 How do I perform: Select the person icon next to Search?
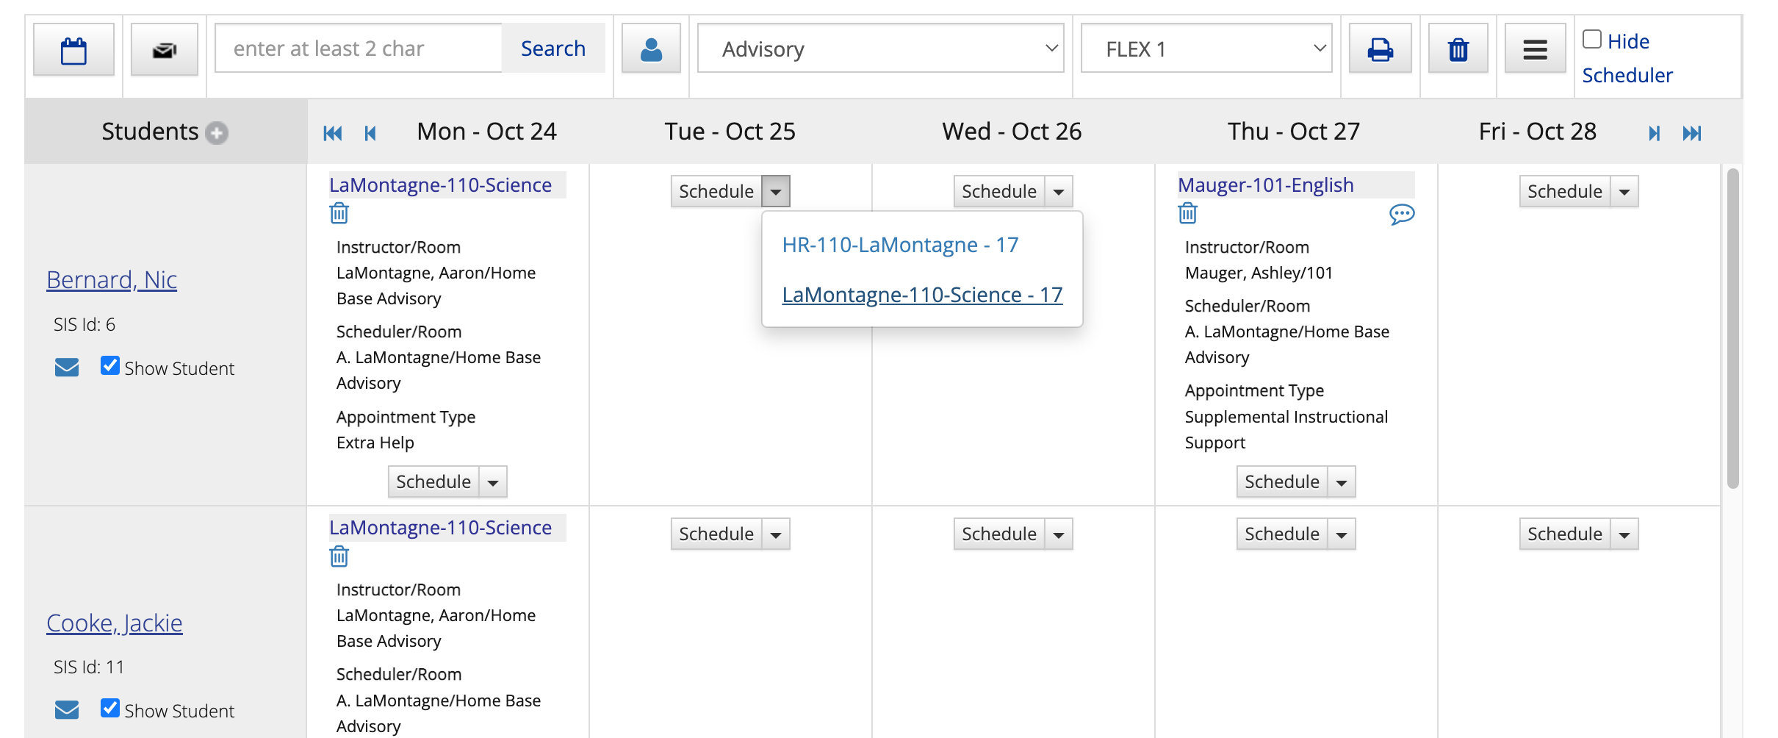click(651, 49)
